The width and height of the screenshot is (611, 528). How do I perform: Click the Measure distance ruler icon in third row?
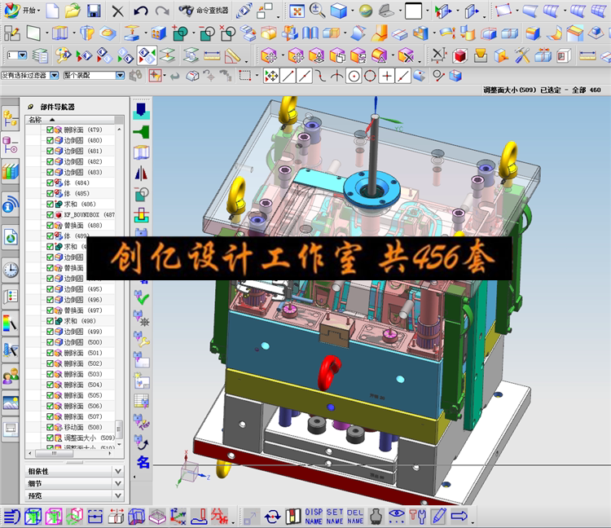click(212, 56)
